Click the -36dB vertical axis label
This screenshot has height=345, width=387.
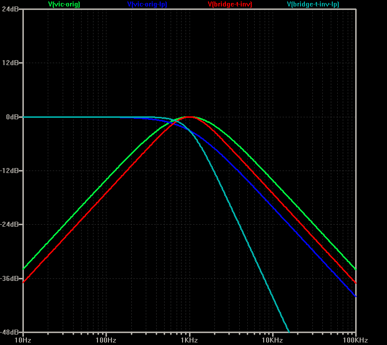click(x=9, y=278)
